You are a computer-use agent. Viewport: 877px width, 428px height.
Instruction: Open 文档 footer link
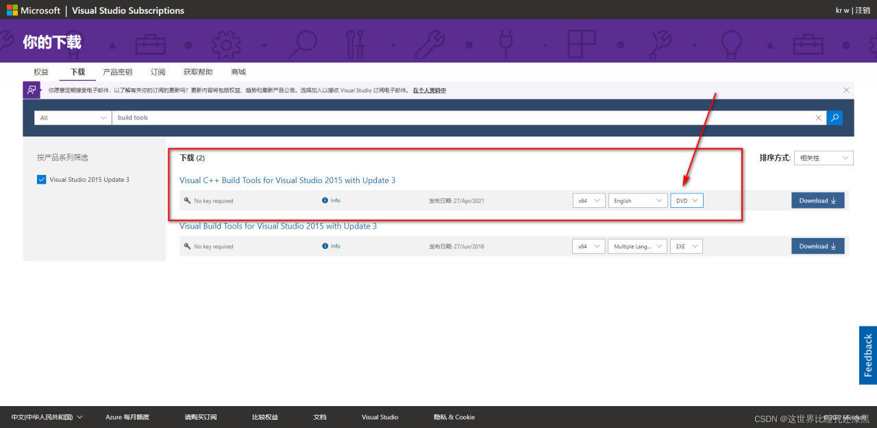(x=320, y=417)
